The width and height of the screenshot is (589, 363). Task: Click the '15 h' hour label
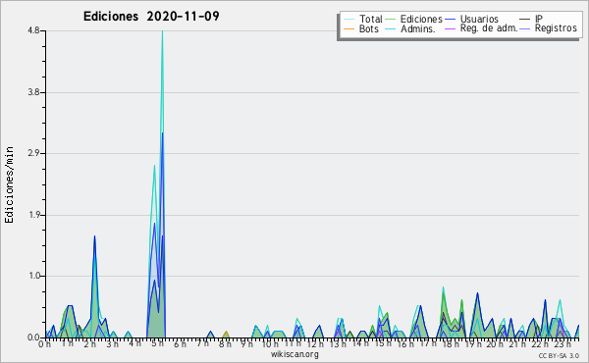tap(383, 343)
